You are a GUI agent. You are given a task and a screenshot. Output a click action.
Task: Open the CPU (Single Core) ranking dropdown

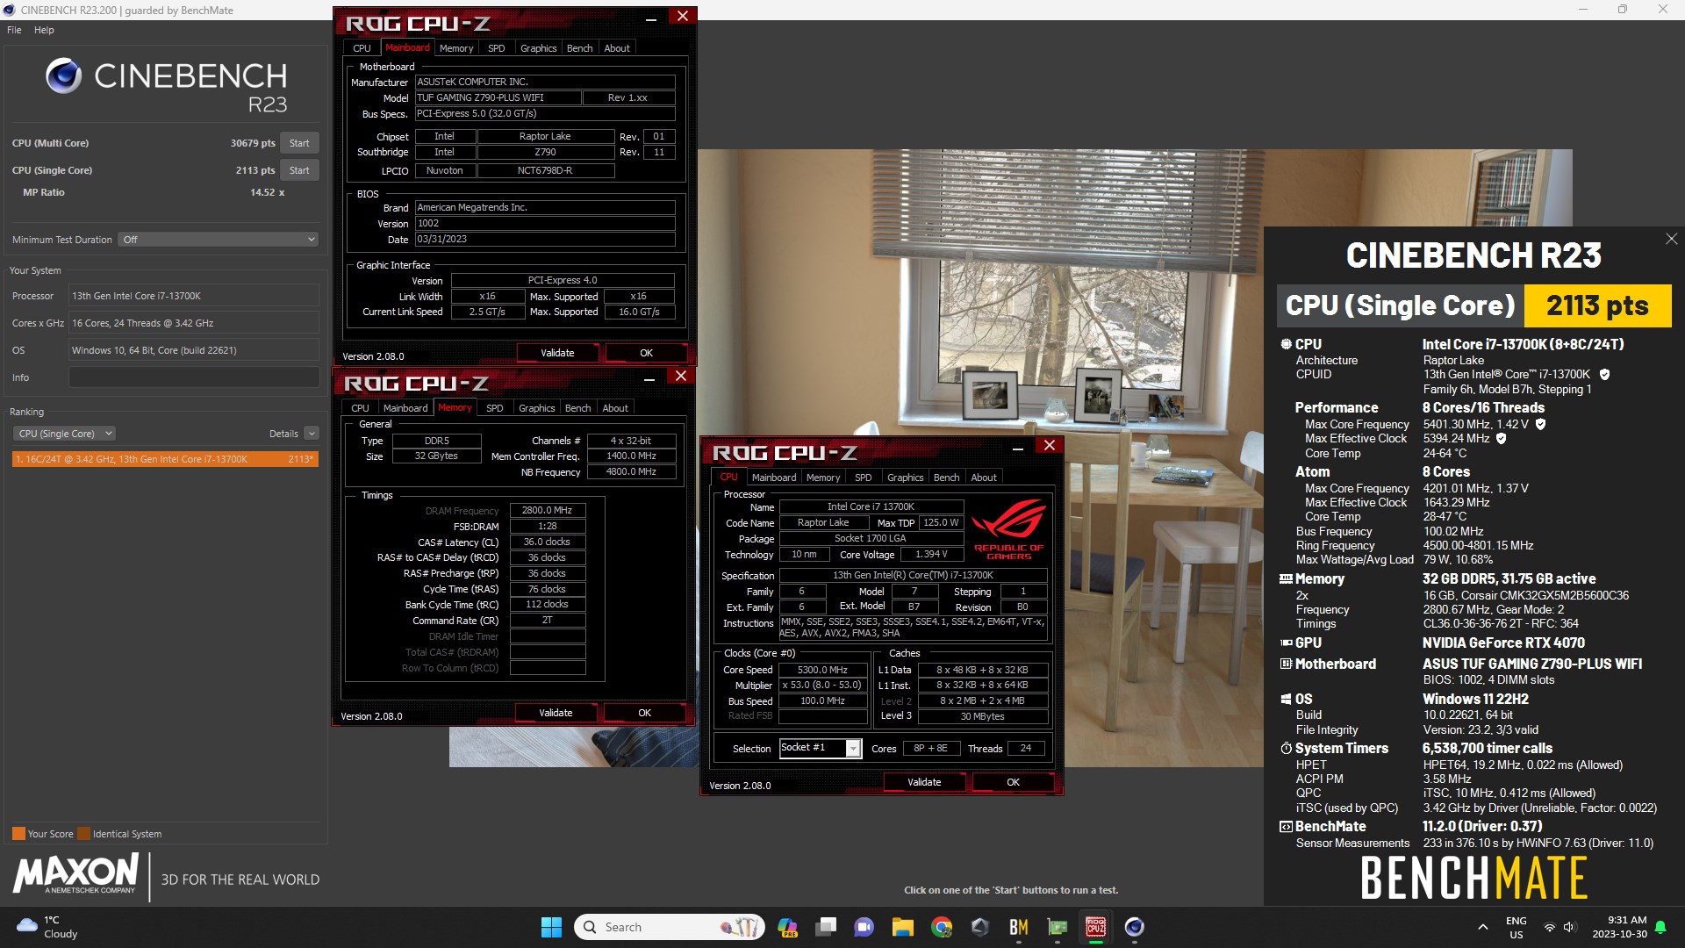[64, 434]
